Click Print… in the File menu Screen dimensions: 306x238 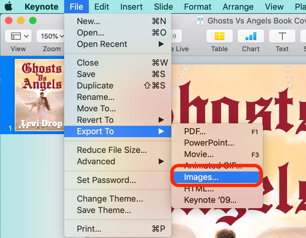[x=118, y=229]
